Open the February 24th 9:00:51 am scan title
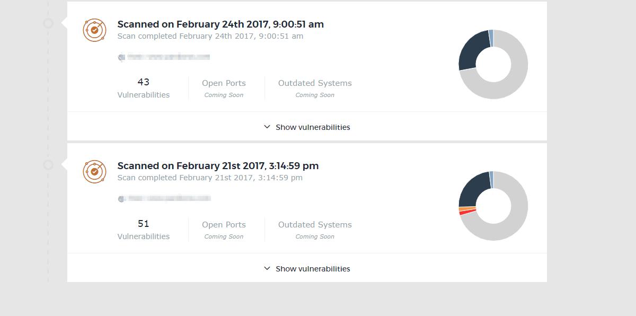636x316 pixels. 220,24
